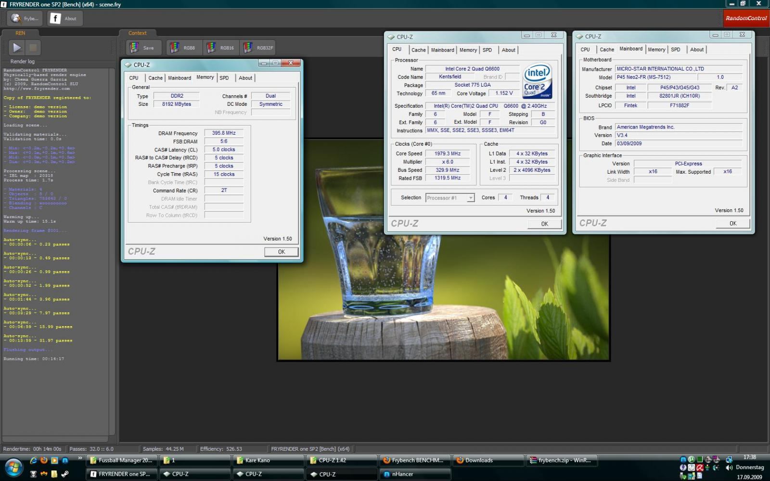Screen dimensions: 770x481
Task: Open the FRYRENDER About button
Action: pyautogui.click(x=65, y=18)
